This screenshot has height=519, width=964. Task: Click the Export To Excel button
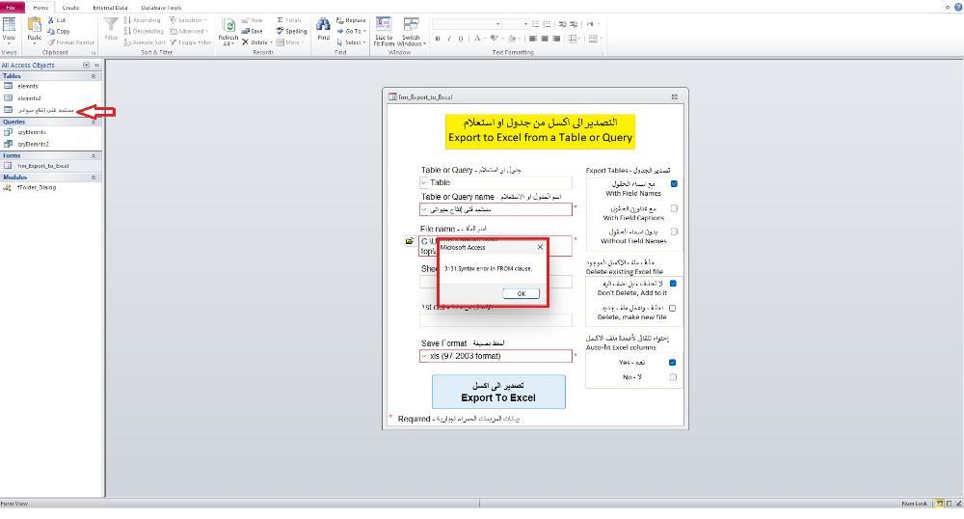pyautogui.click(x=498, y=392)
